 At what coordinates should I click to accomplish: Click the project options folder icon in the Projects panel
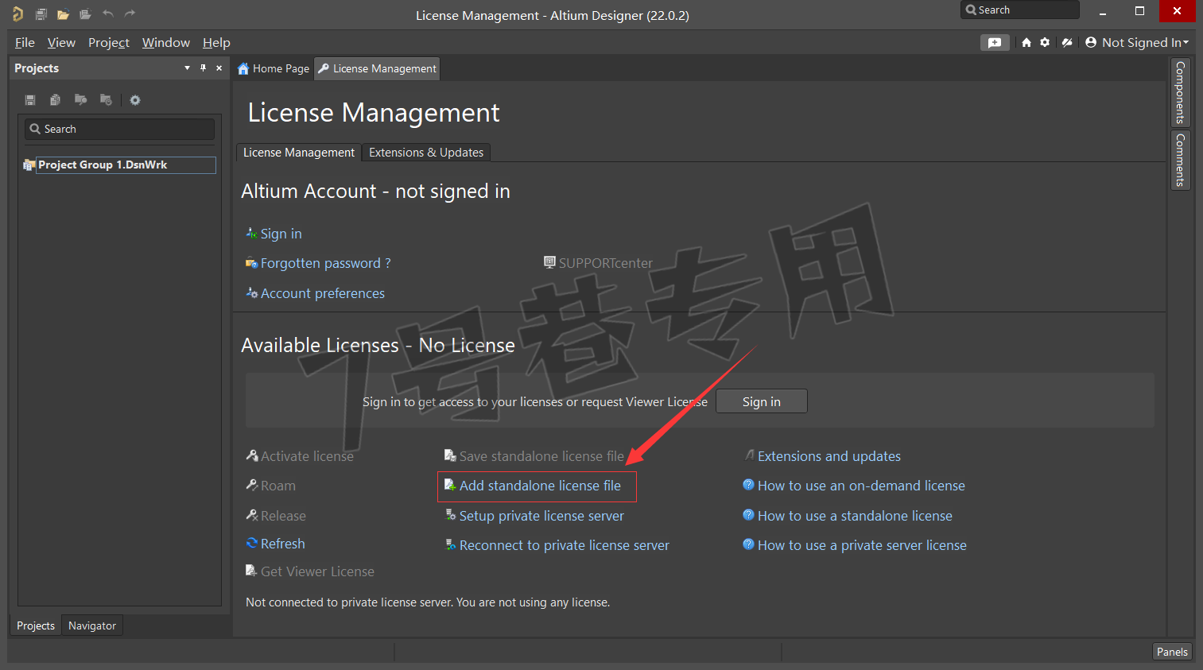[106, 100]
